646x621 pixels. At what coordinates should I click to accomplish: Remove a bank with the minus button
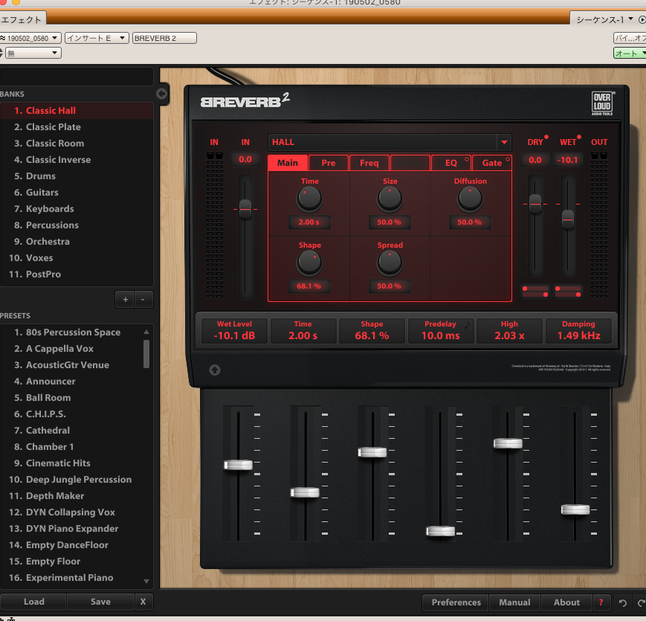(x=143, y=300)
